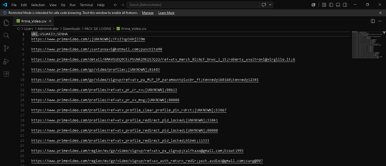Click line number 1 in the gutter
386x166 pixels.
pos(23,34)
